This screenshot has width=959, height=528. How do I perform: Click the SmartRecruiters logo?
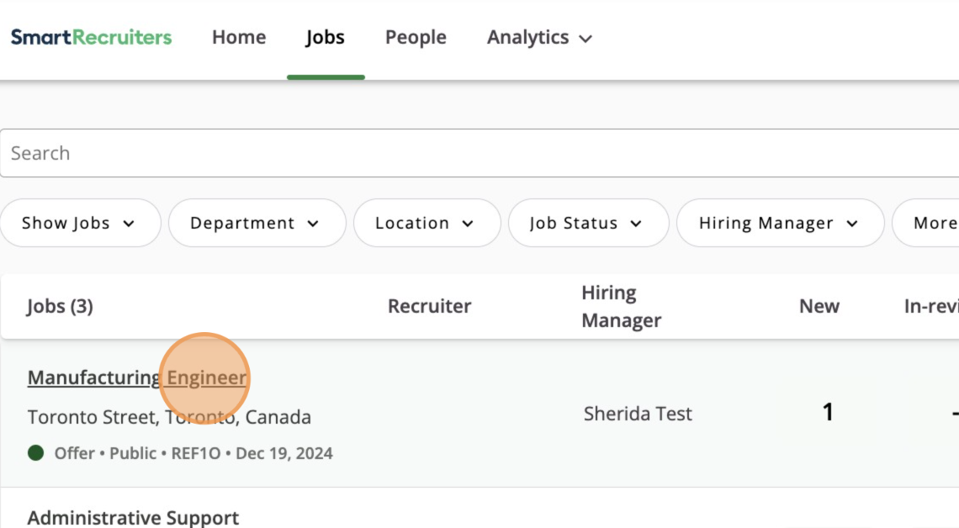(91, 37)
